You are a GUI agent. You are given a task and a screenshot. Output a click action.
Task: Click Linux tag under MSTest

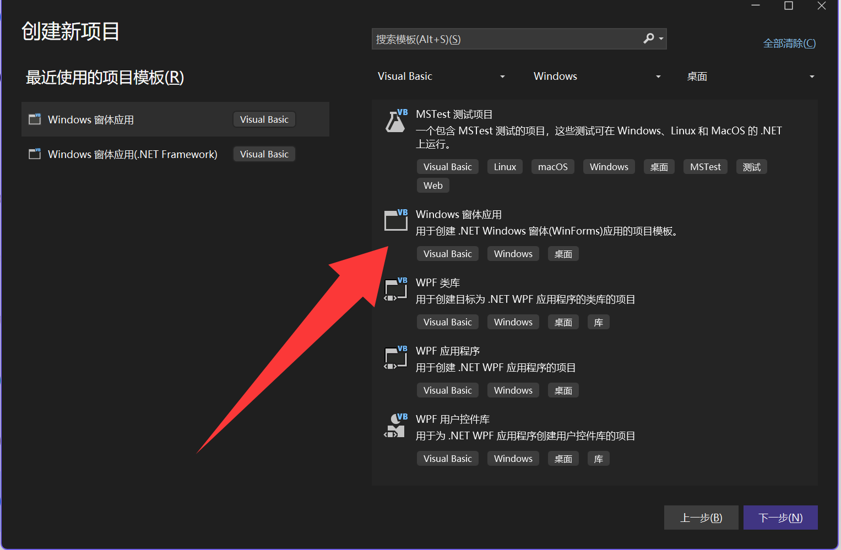(505, 167)
